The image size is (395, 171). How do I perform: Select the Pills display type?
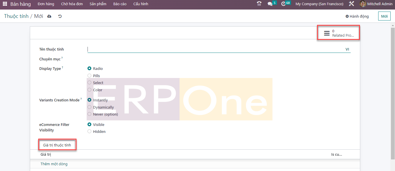pyautogui.click(x=90, y=76)
